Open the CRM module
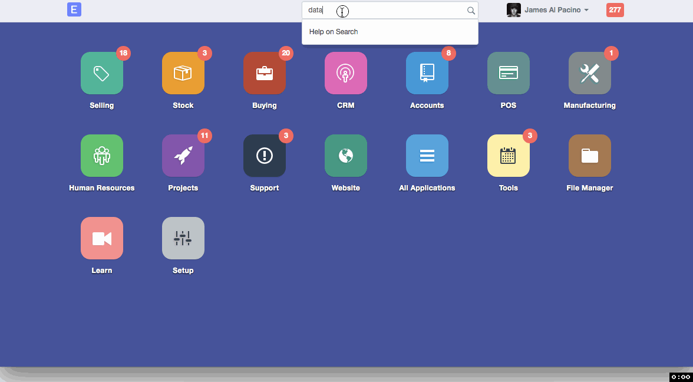The image size is (693, 382). pos(346,73)
